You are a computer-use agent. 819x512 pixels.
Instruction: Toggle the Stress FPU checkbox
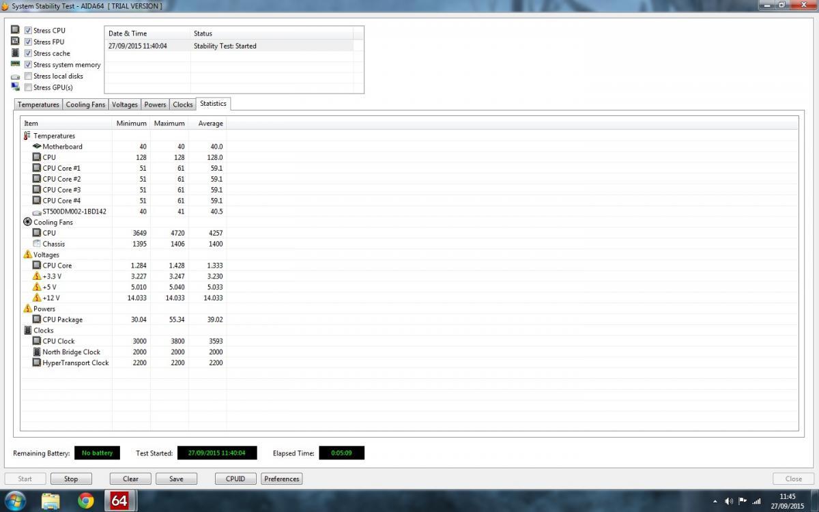[x=28, y=42]
